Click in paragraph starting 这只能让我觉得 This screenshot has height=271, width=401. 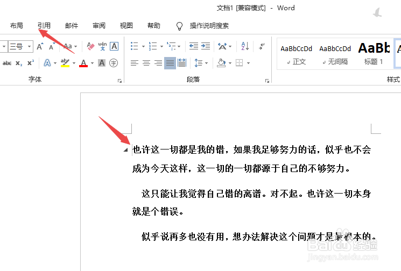(252, 203)
